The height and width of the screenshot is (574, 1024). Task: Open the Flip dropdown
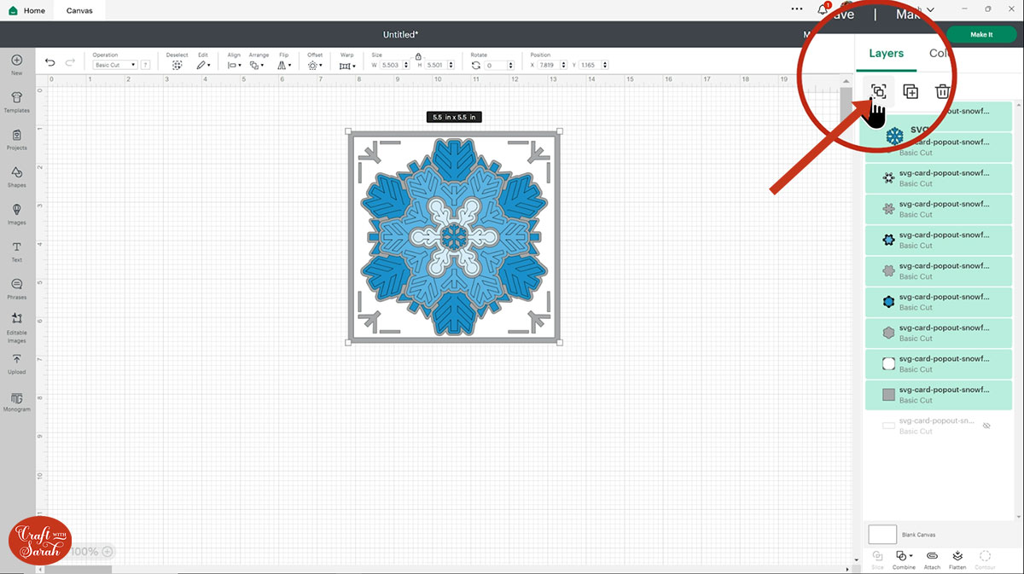284,65
